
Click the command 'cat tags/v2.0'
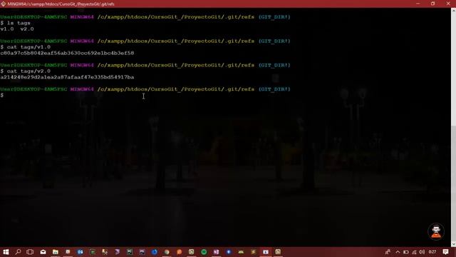tap(28, 71)
